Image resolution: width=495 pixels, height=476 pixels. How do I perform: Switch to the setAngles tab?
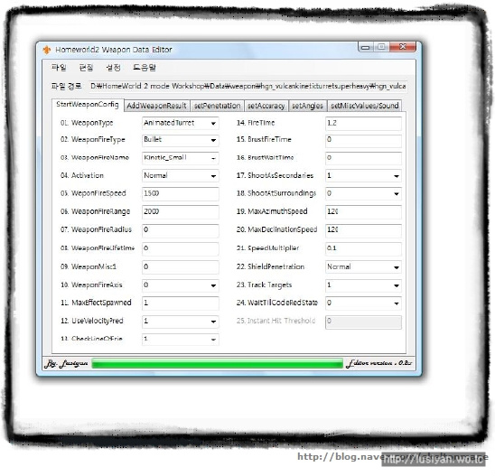point(307,106)
